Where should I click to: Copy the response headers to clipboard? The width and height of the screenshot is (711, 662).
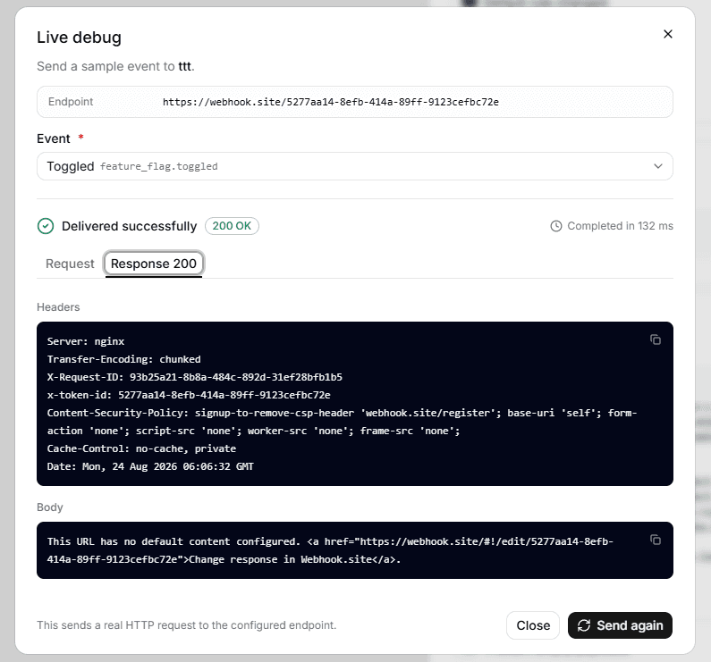[656, 339]
